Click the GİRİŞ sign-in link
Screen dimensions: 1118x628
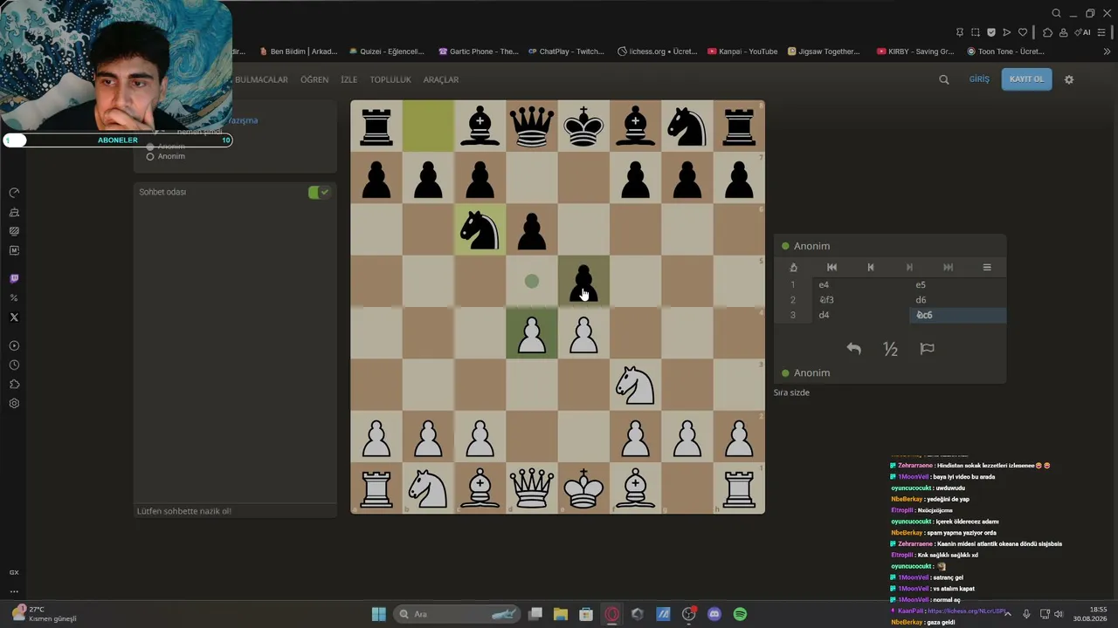[979, 79]
